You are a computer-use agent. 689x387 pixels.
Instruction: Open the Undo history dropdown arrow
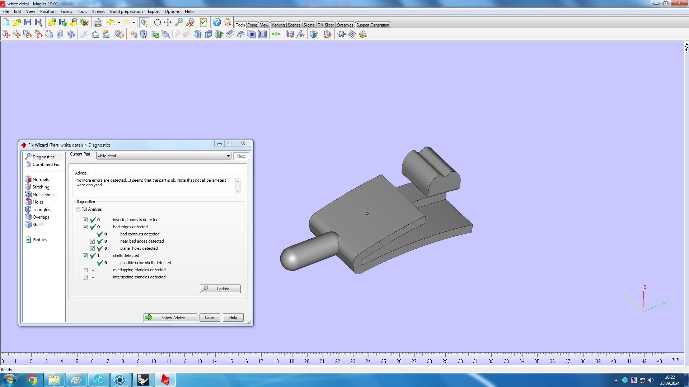click(x=119, y=23)
